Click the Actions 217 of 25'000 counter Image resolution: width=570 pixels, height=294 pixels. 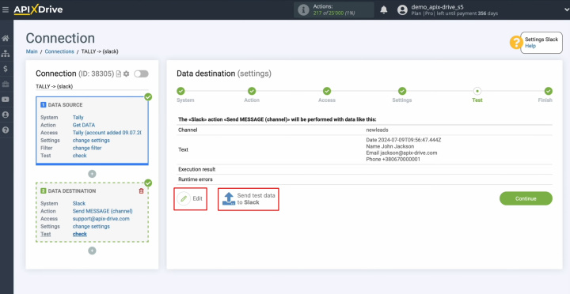click(333, 9)
